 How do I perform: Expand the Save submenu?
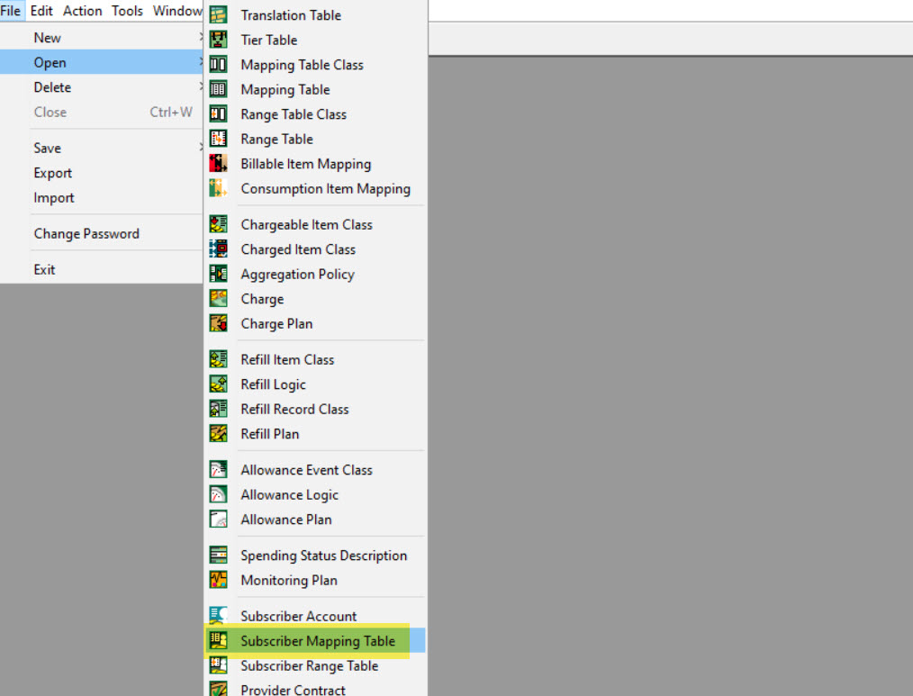[48, 148]
